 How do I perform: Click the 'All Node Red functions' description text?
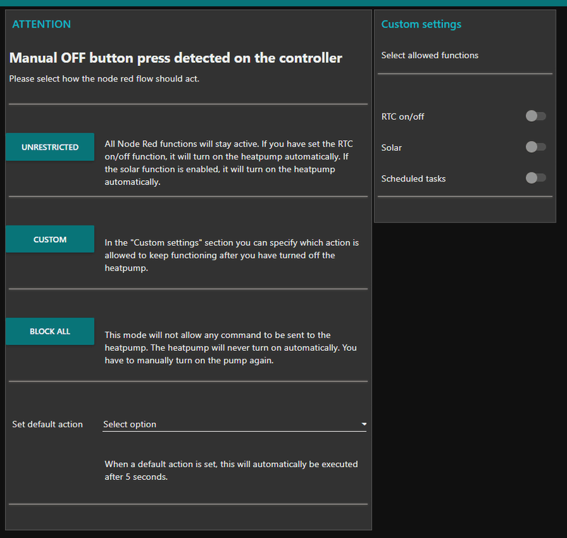coord(228,162)
